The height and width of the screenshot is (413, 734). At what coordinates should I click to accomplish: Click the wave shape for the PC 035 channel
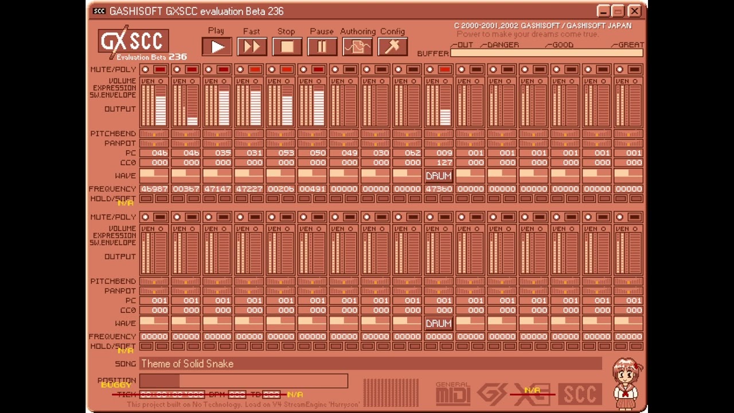pos(217,176)
